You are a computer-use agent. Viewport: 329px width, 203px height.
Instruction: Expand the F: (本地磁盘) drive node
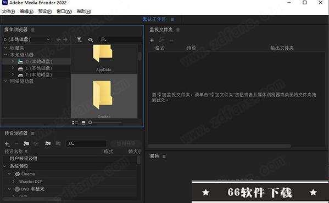point(13,74)
